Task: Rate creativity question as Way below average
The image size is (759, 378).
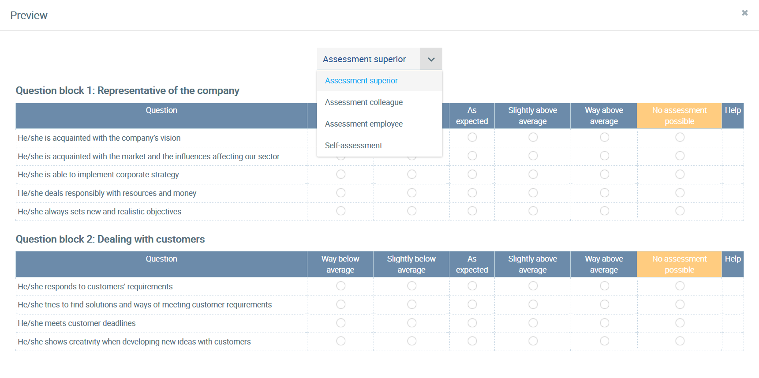Action: pos(340,341)
